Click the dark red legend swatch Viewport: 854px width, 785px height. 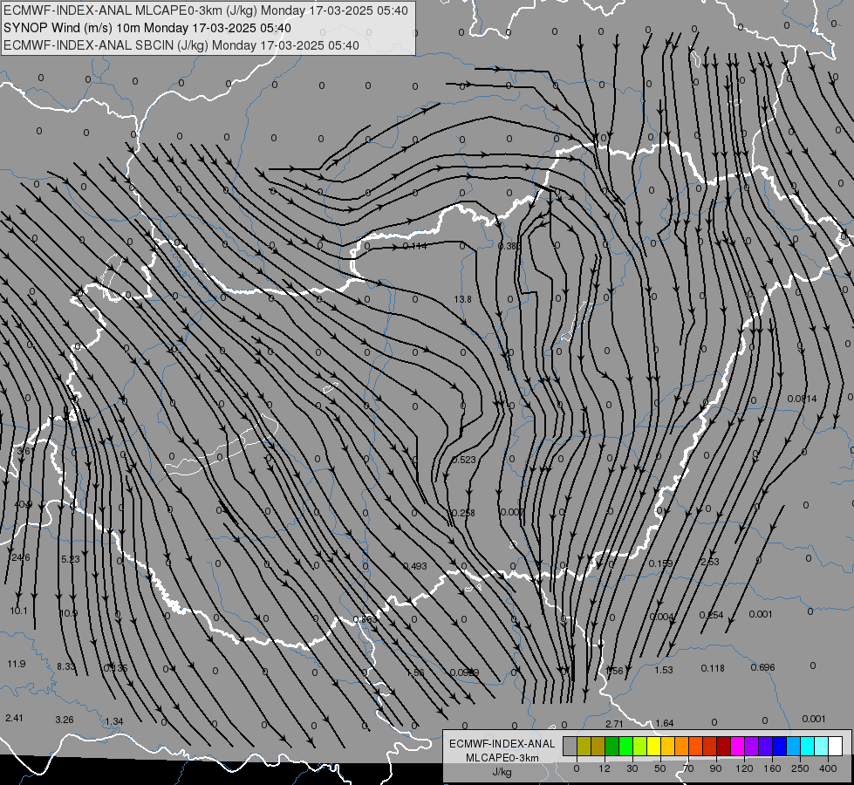click(x=723, y=747)
